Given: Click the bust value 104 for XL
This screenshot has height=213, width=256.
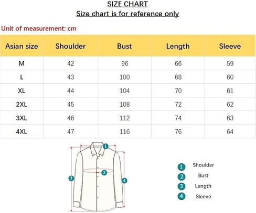Looking at the screenshot, I should tap(124, 91).
